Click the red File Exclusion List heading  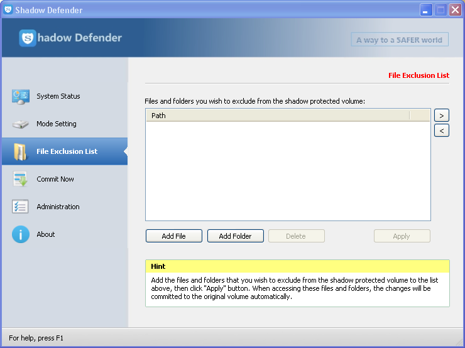418,75
